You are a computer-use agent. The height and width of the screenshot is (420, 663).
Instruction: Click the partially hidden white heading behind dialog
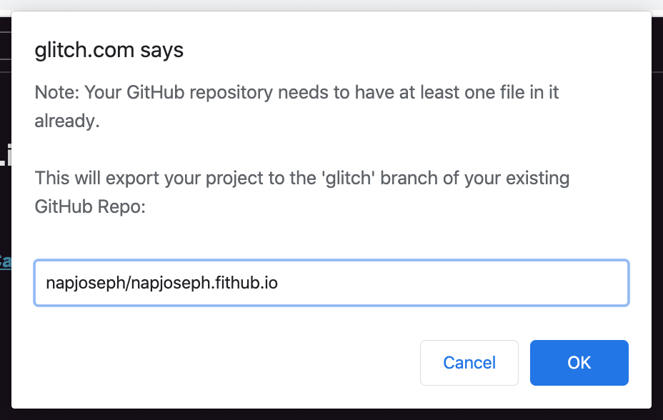pos(4,159)
